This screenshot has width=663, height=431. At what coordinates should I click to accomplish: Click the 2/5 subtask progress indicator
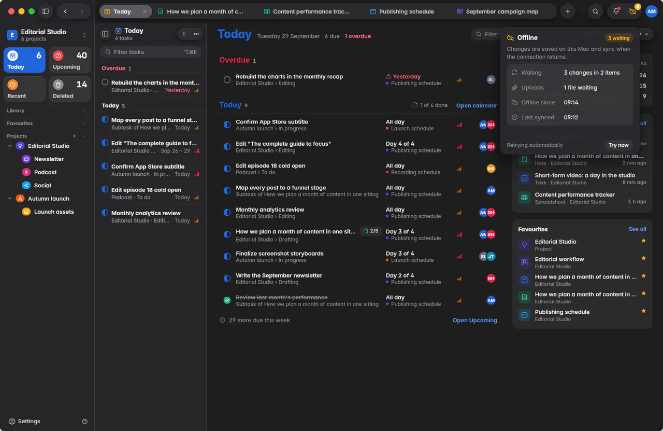click(x=371, y=231)
